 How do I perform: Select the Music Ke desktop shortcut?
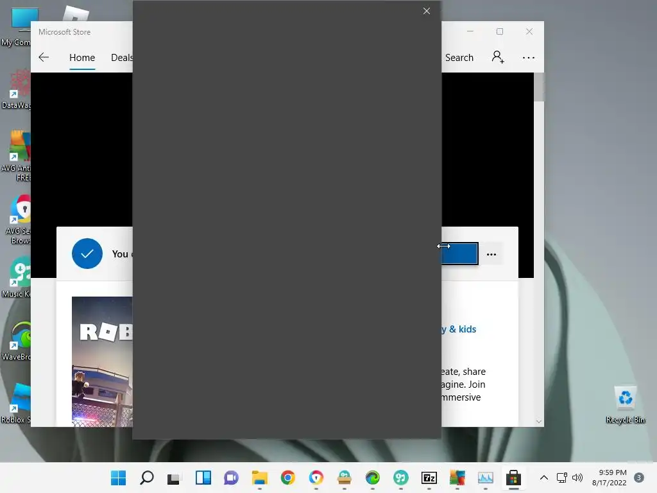(15, 277)
